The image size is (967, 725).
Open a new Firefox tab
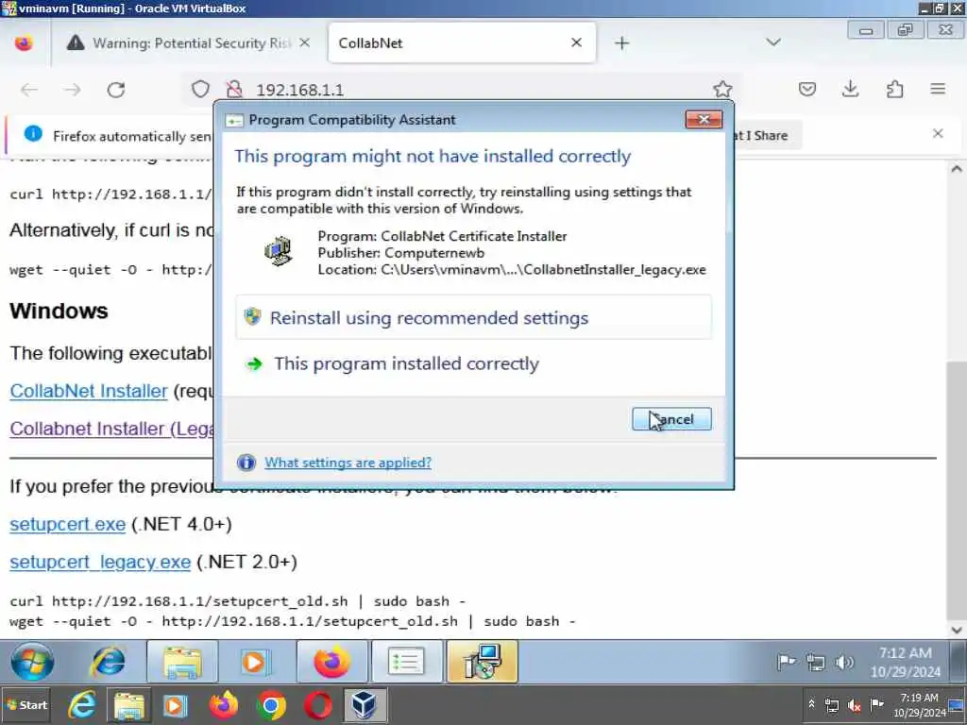coord(621,43)
